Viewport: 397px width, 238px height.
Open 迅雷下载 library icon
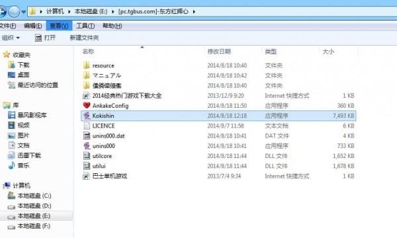point(11,155)
